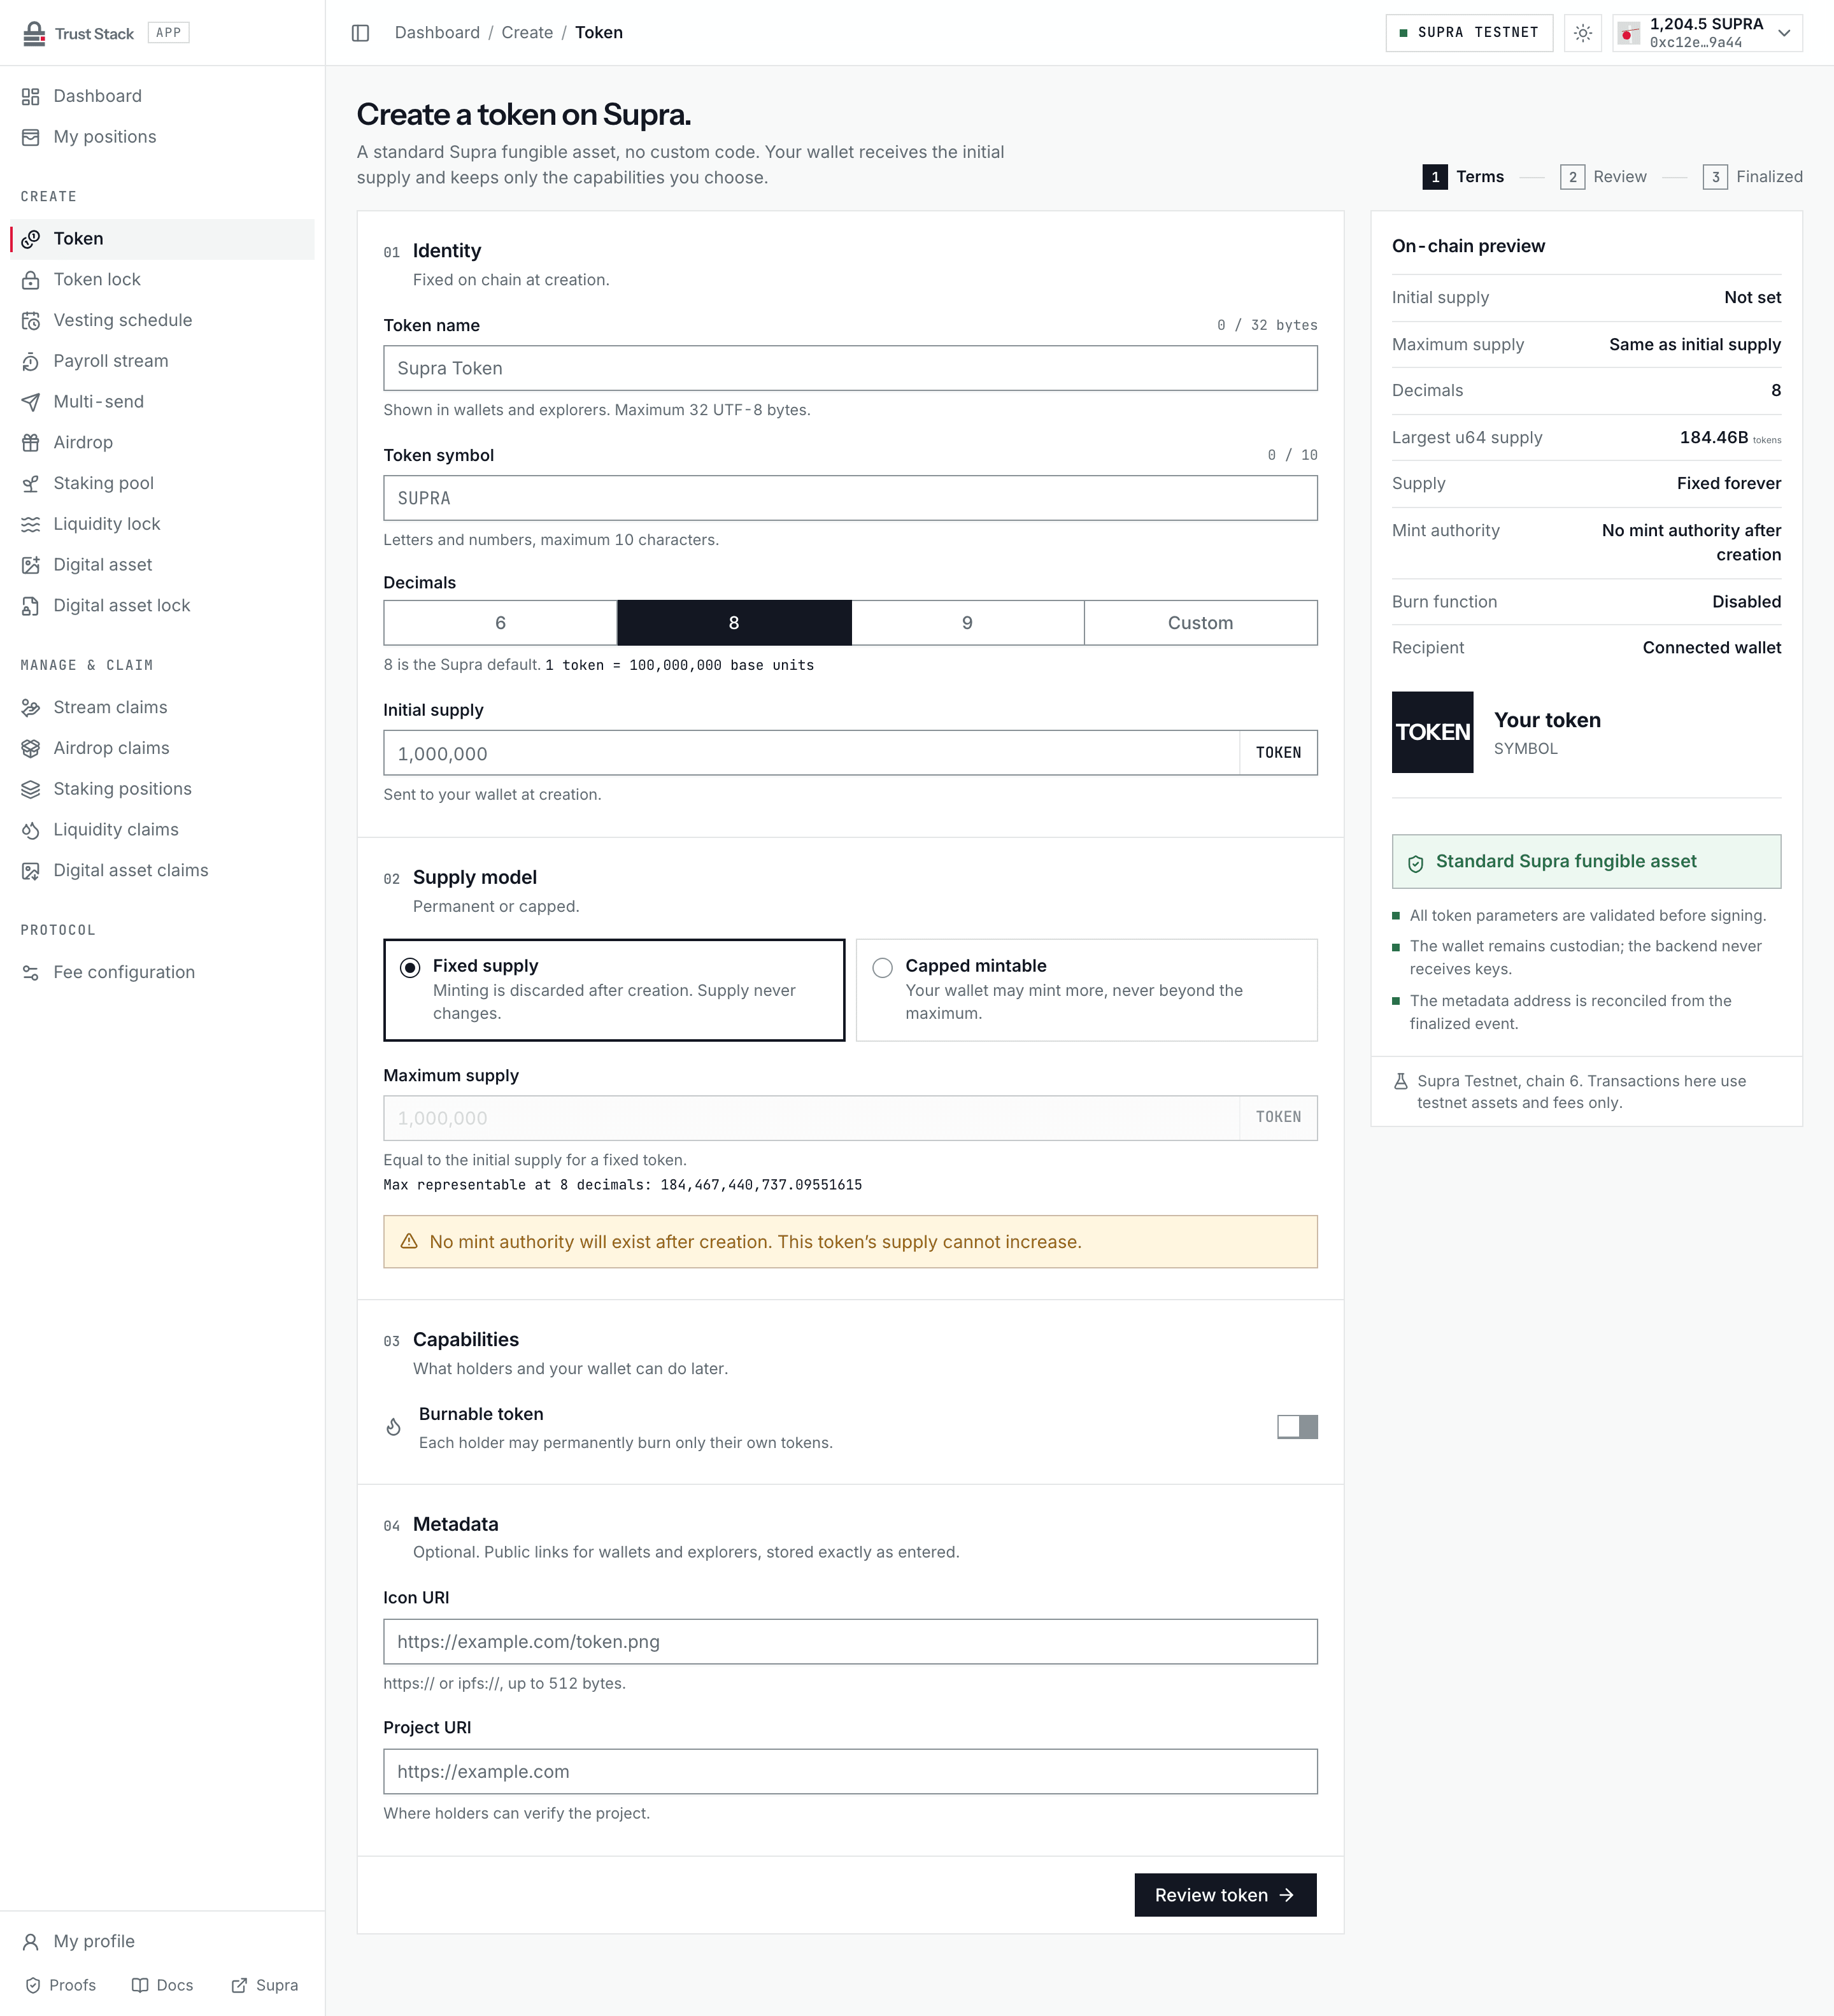Open Token lock in sidebar
The height and width of the screenshot is (2016, 1834).
pyautogui.click(x=162, y=280)
